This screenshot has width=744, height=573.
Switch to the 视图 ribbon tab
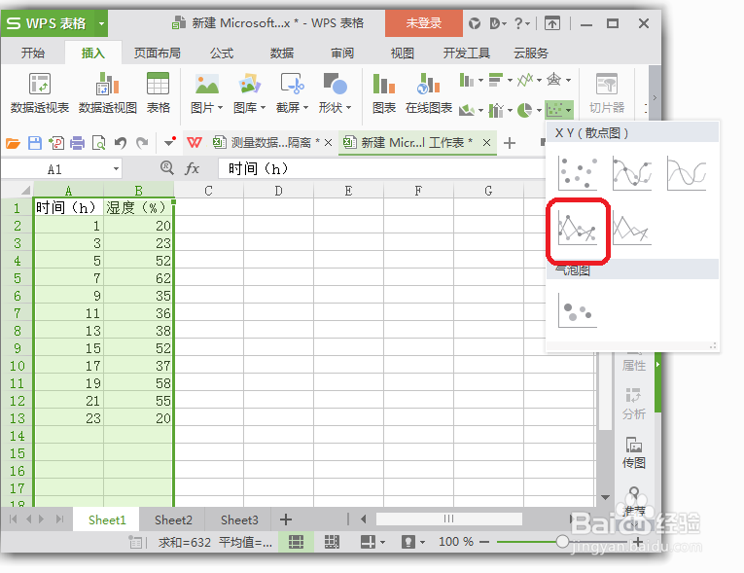[x=403, y=54]
